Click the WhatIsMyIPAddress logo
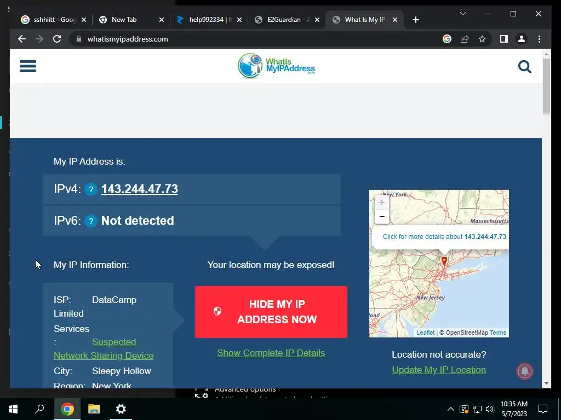This screenshot has width=561, height=420. (x=276, y=66)
